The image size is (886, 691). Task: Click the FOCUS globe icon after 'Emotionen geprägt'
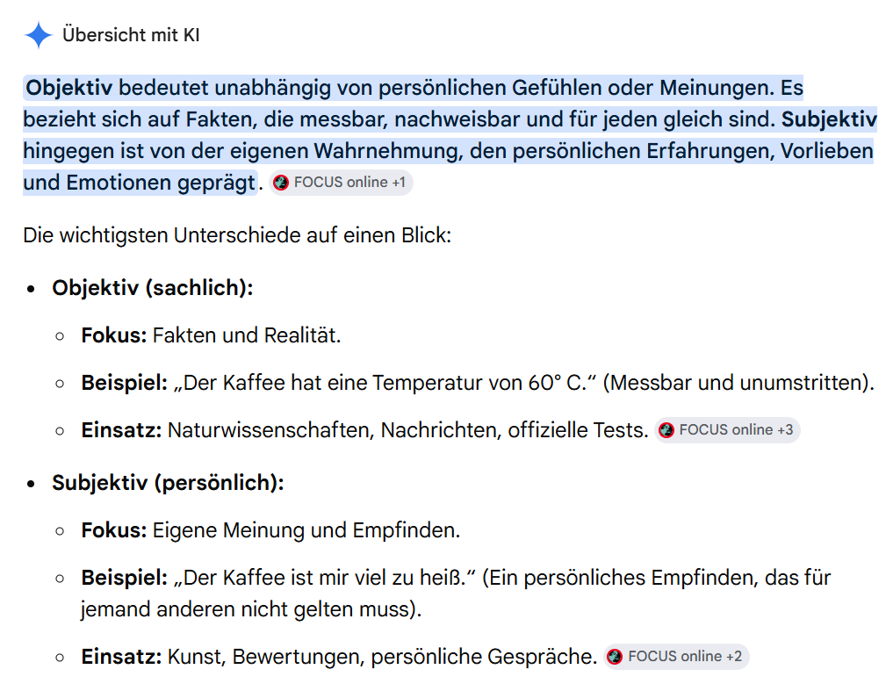coord(281,183)
